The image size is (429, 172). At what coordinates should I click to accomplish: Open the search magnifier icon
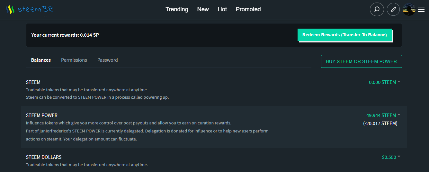377,9
